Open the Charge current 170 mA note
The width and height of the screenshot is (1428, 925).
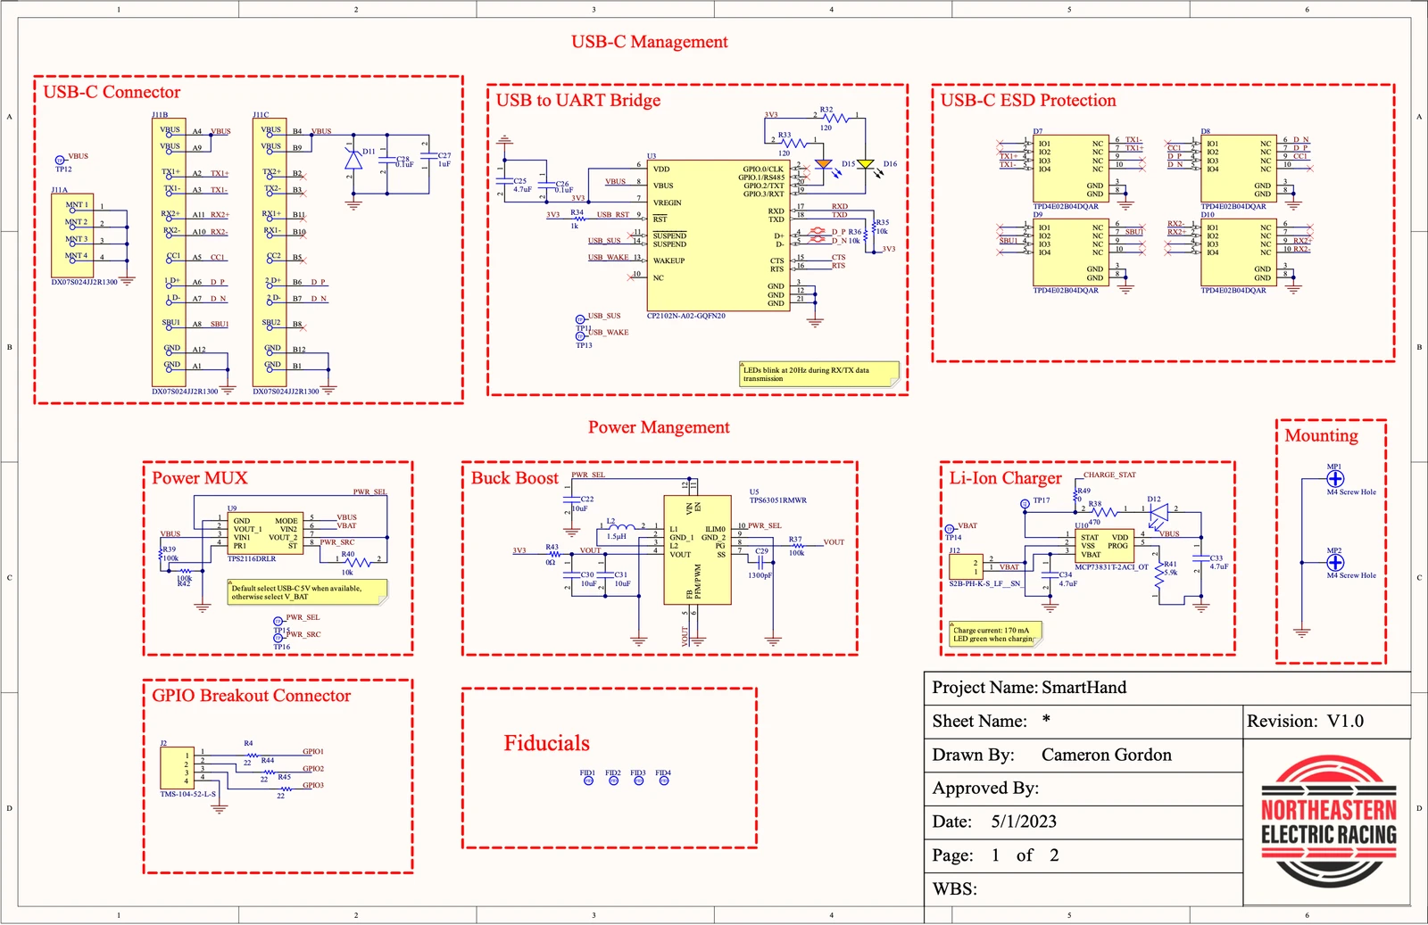point(996,634)
